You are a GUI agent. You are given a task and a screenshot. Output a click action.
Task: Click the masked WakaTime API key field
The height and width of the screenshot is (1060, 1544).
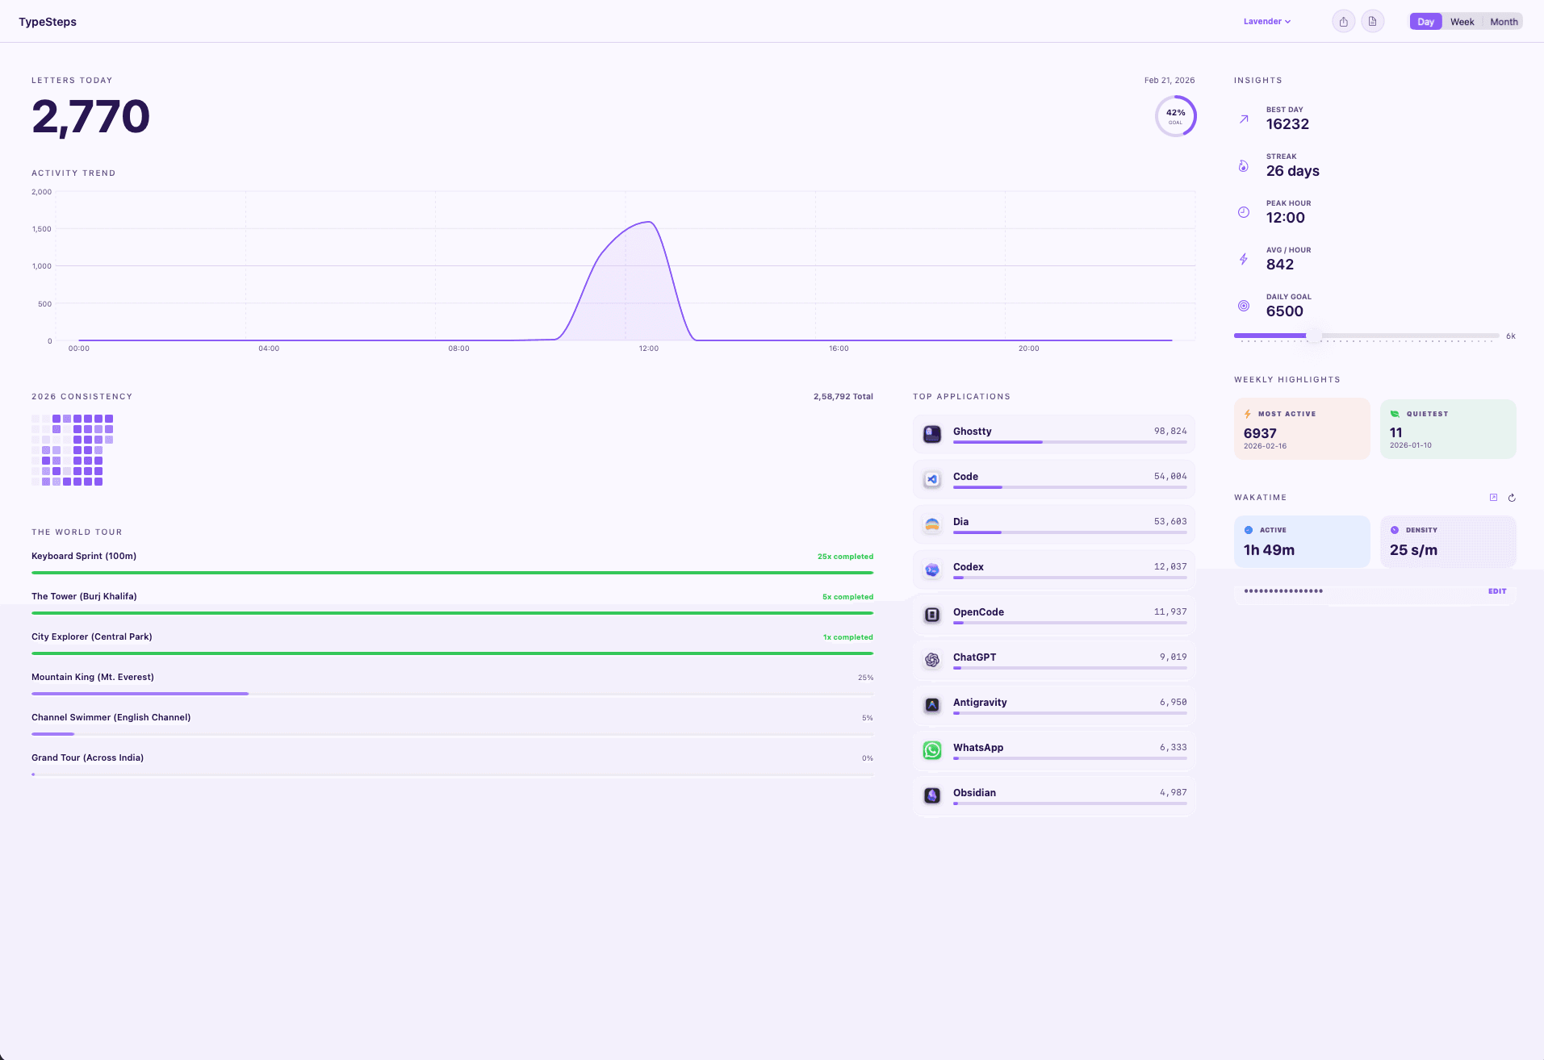(x=1356, y=591)
